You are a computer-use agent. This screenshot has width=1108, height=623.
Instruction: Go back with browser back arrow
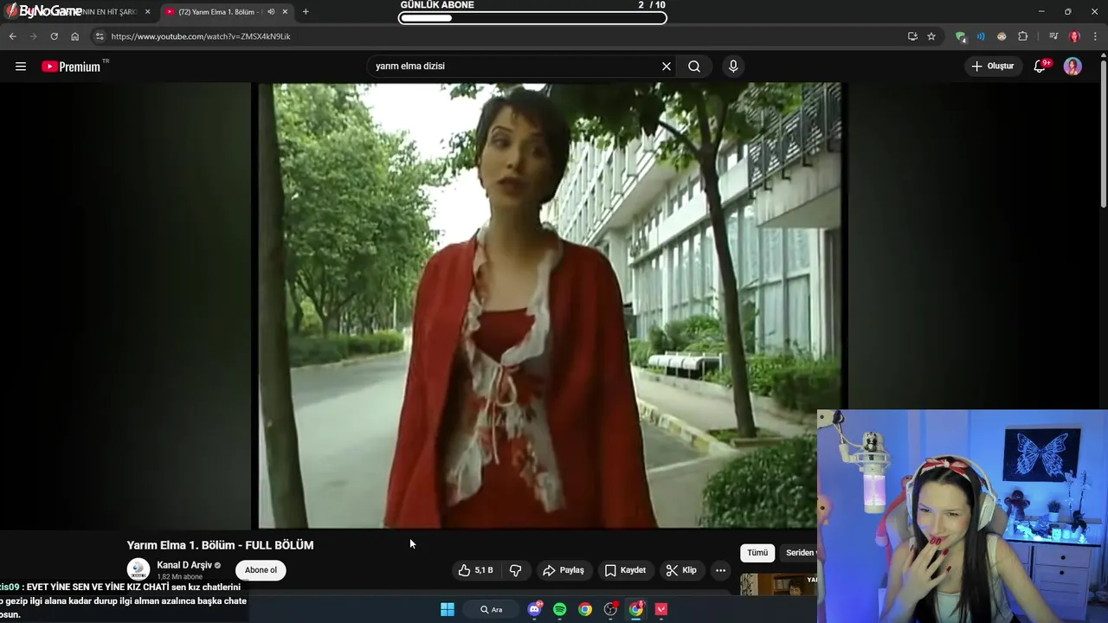(x=12, y=36)
